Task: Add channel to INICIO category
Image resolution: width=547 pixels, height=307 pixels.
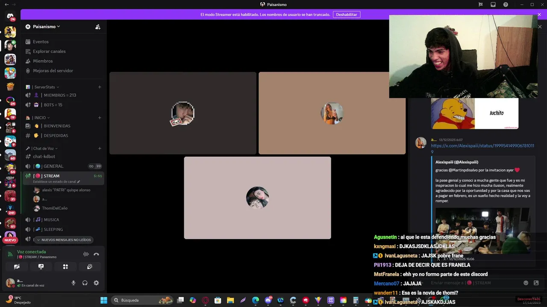Action: [100, 118]
